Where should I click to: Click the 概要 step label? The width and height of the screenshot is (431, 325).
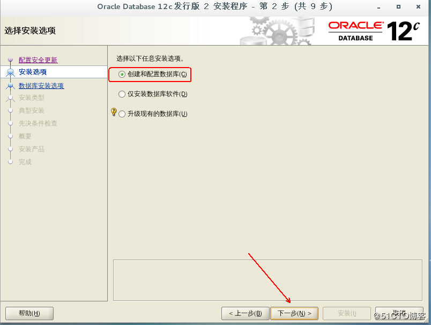click(x=25, y=136)
